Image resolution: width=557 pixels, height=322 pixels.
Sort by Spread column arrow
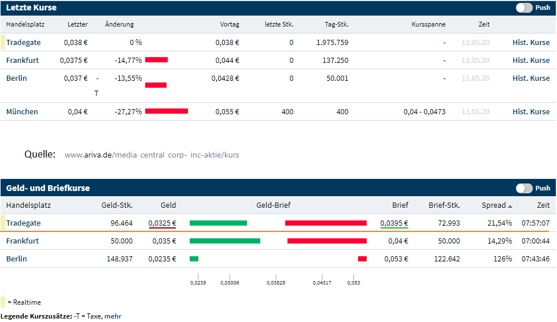point(510,206)
